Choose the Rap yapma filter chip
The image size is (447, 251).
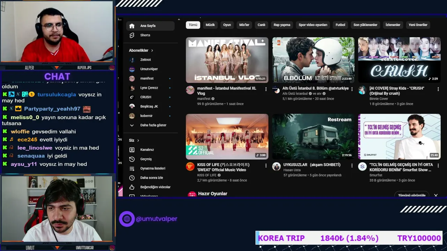(282, 25)
